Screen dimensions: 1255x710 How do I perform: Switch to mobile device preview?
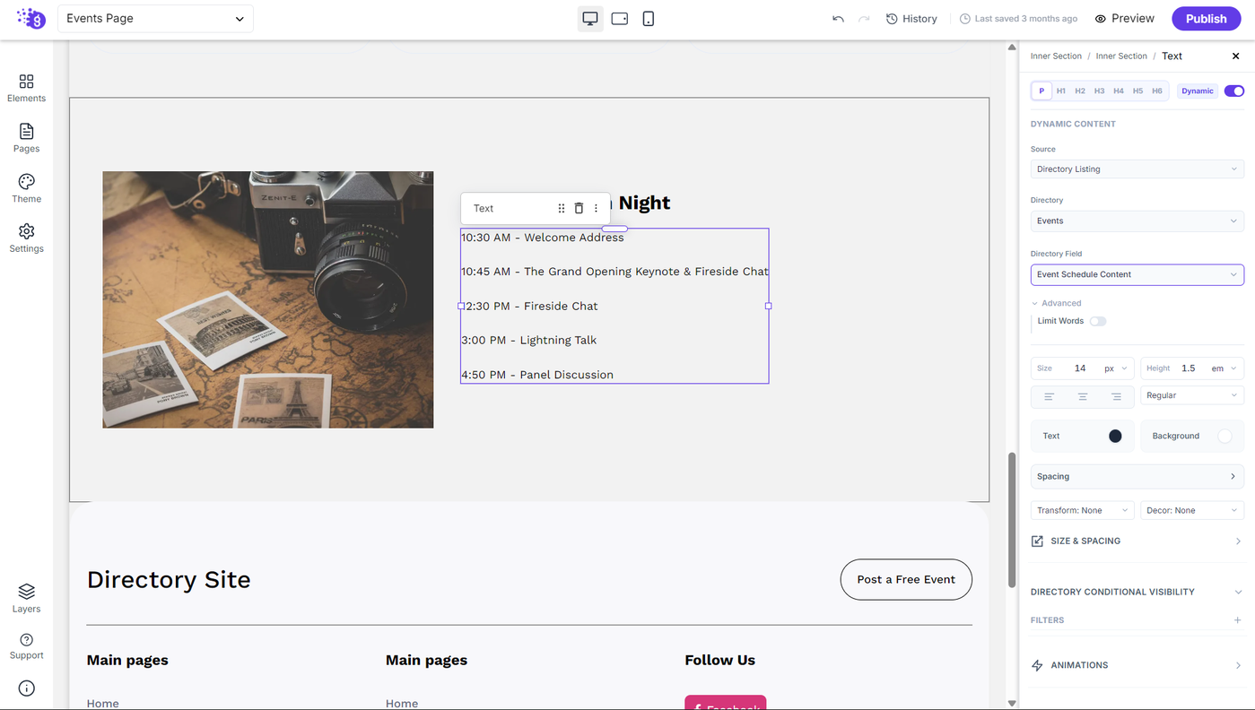coord(648,19)
